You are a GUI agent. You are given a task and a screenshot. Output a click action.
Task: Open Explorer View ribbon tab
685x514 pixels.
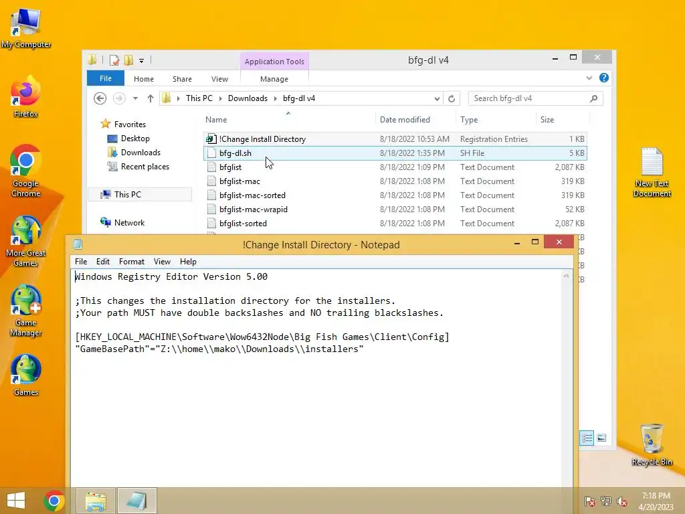click(219, 79)
